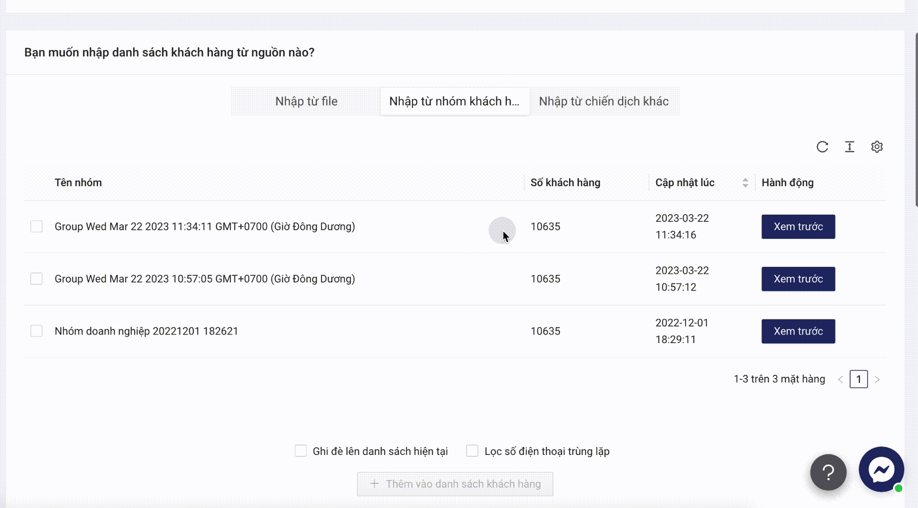Viewport: 918px width, 508px height.
Task: Switch to Nhập từ chiến dịch khác tab
Action: [604, 101]
